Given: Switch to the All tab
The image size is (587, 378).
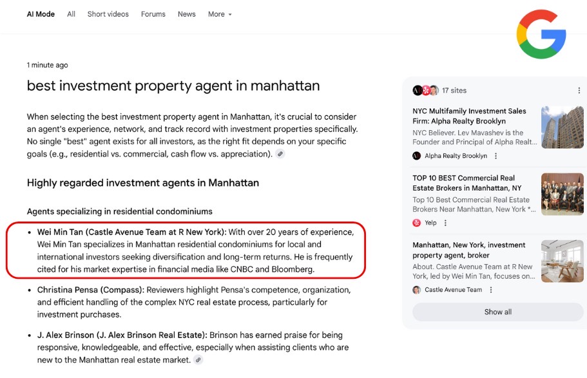Looking at the screenshot, I should tap(71, 14).
